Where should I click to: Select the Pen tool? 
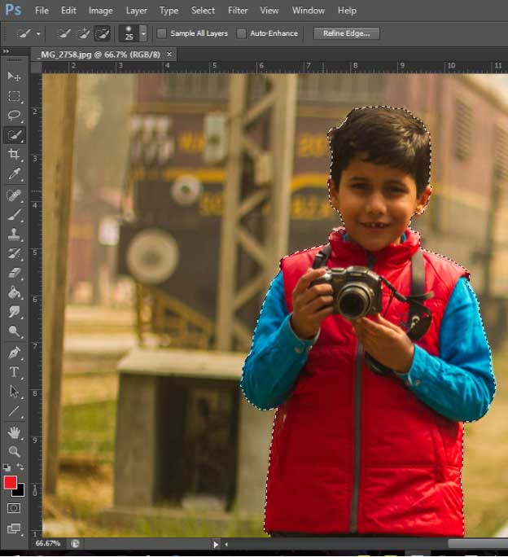[14, 353]
